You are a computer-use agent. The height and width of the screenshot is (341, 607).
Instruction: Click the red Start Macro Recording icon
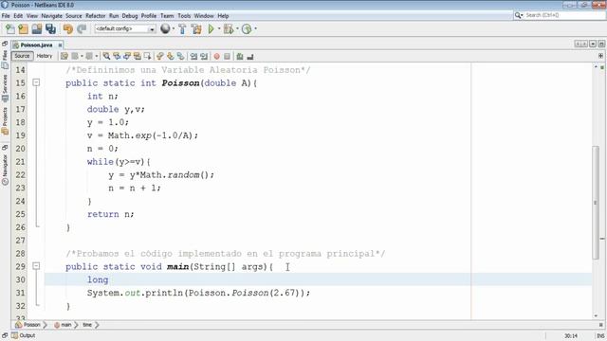[x=217, y=57]
